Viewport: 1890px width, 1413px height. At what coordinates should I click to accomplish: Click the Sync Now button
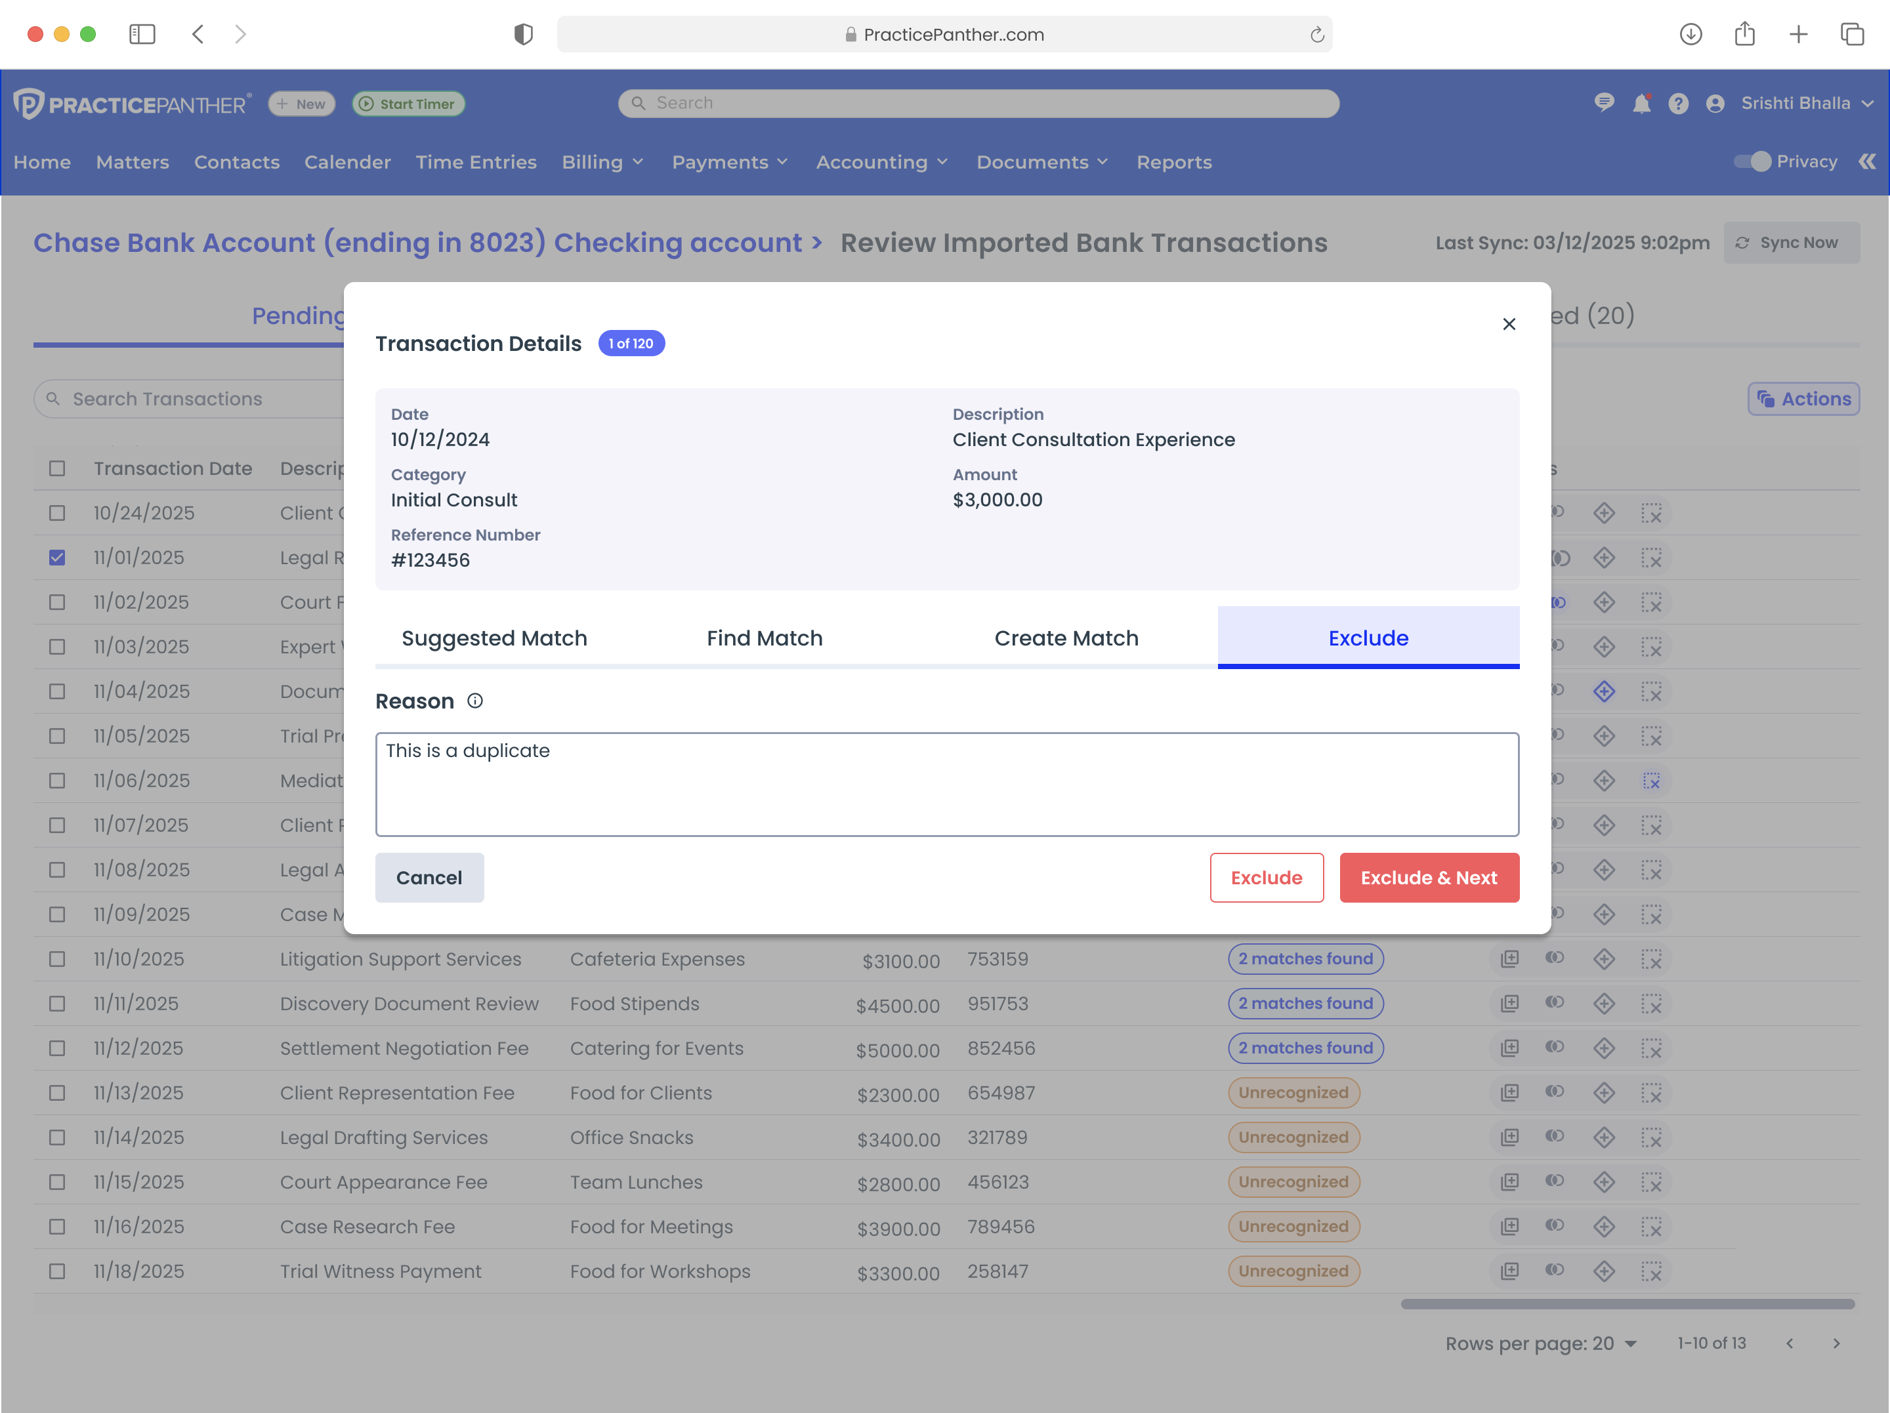pyautogui.click(x=1792, y=243)
